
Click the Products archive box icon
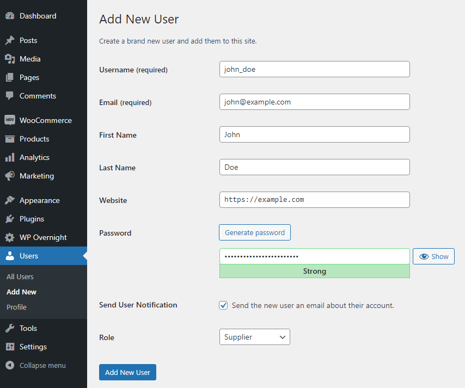pyautogui.click(x=10, y=139)
